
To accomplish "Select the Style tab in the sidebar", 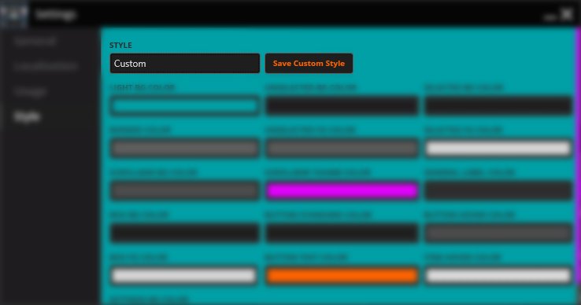I will point(27,117).
